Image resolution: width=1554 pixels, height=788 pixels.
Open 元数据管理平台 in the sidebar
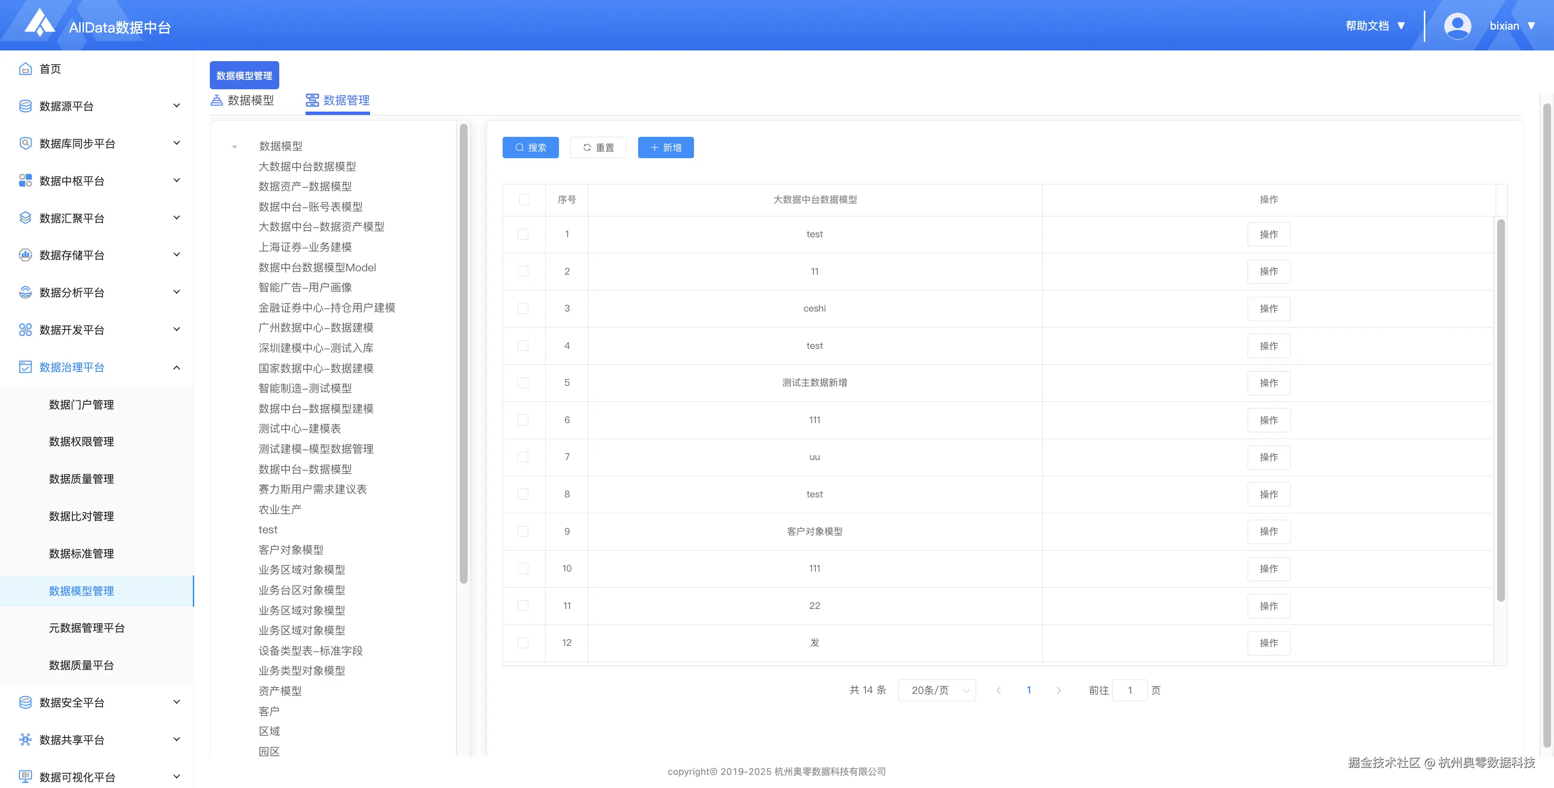[x=87, y=628]
